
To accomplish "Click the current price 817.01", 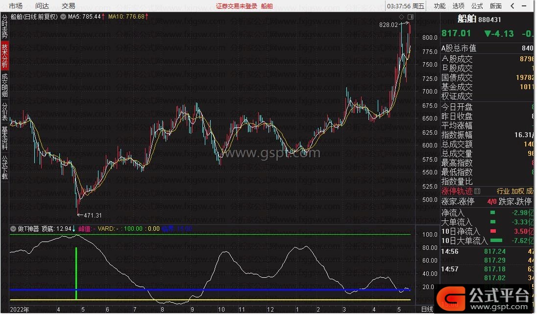I will [x=456, y=33].
